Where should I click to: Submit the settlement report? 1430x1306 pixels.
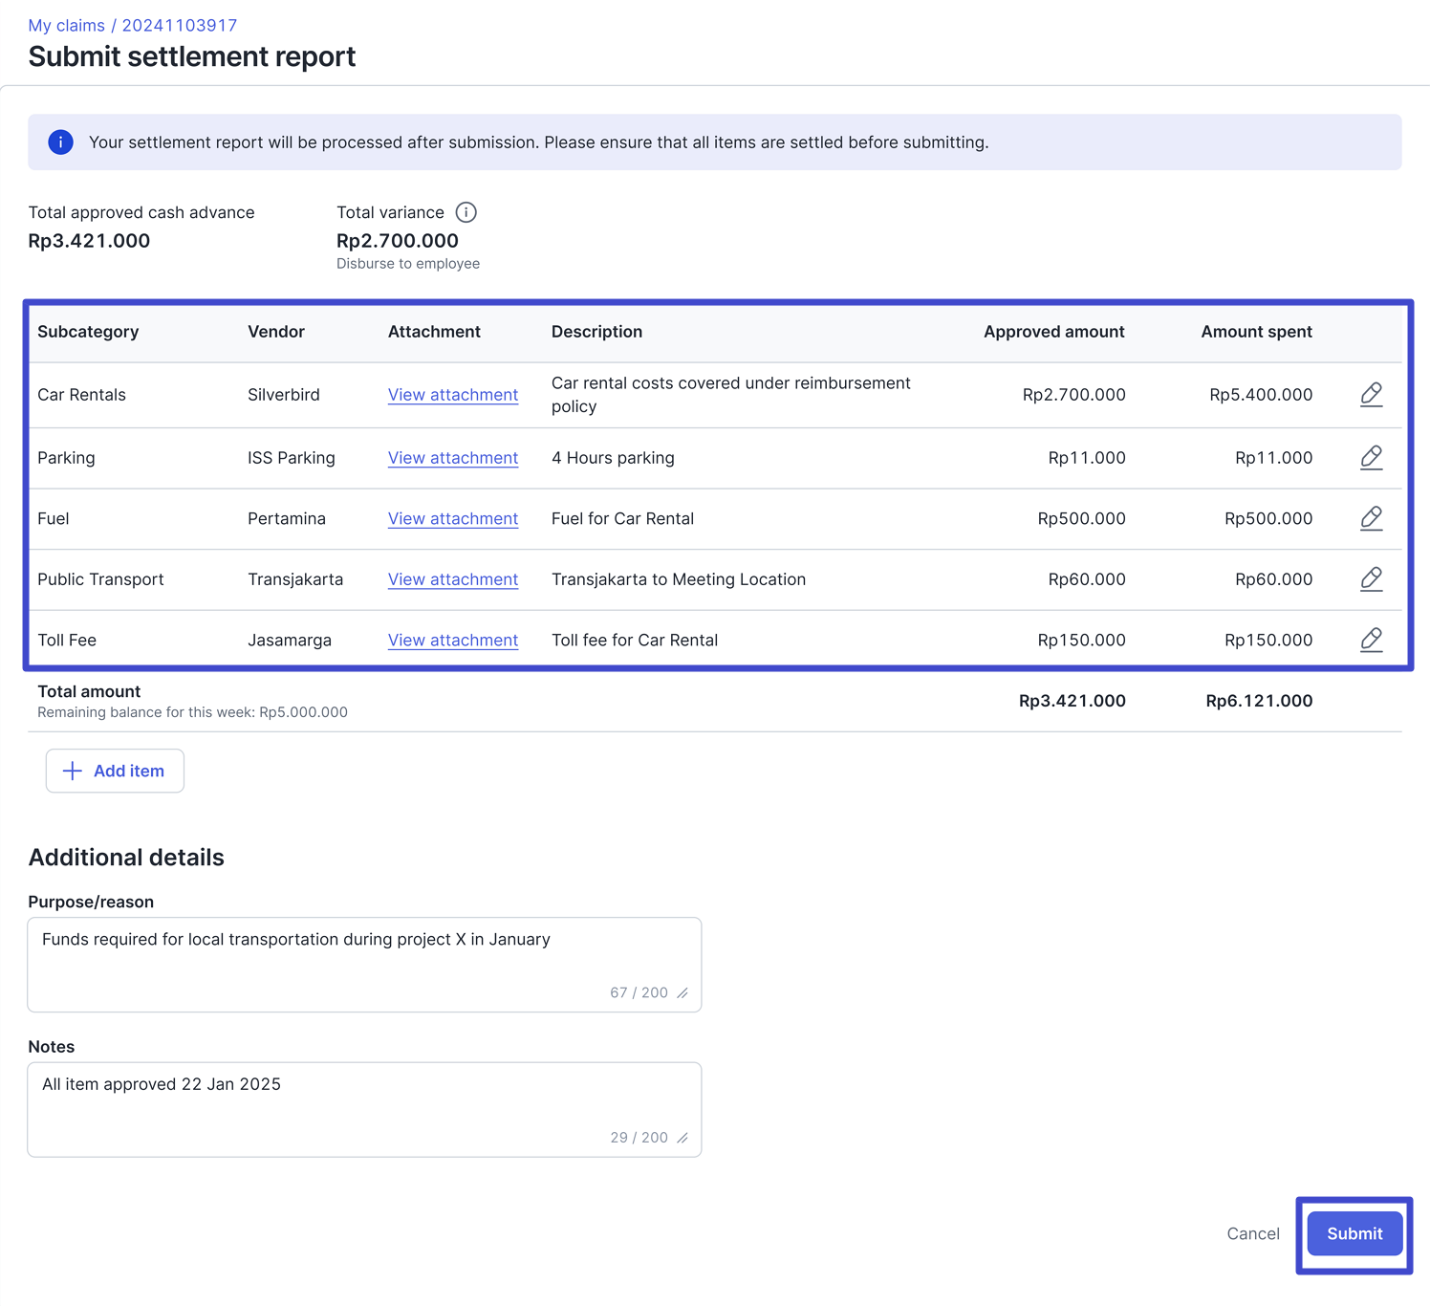(1354, 1233)
